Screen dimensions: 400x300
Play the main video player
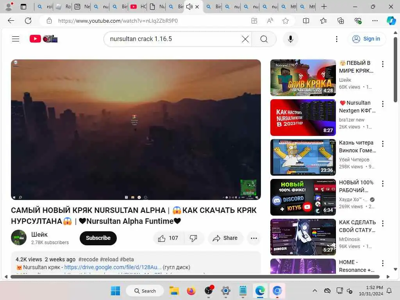click(x=136, y=130)
